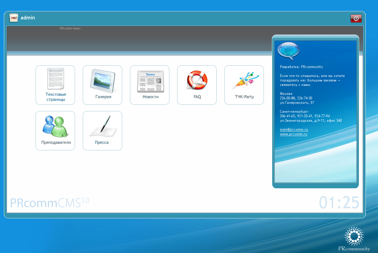
Task: Click the admin username label
Action: coord(28,18)
